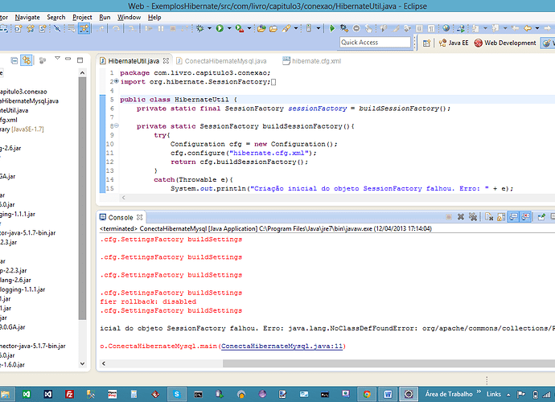Click the green Run button in toolbar

pos(220,29)
